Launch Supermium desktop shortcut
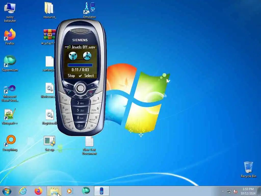The height and width of the screenshot is (196, 261). click(x=10, y=63)
